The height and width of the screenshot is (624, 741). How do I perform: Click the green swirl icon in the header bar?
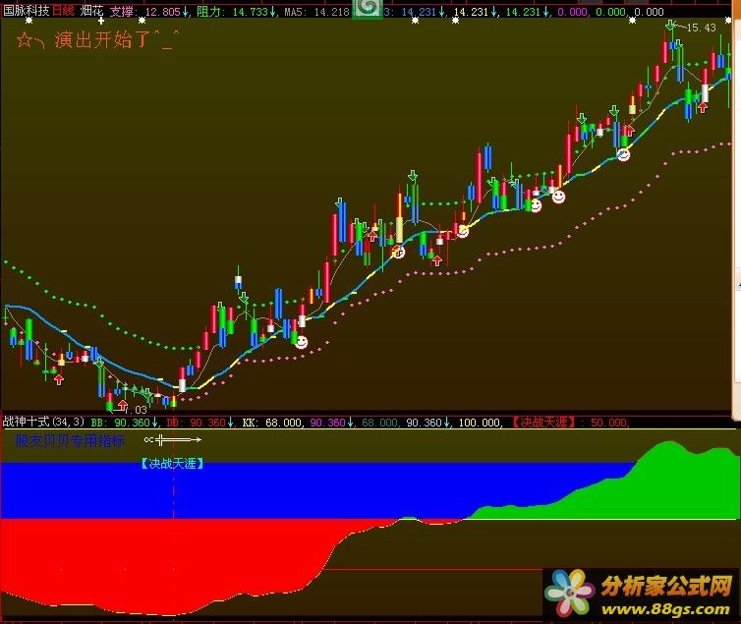(368, 9)
